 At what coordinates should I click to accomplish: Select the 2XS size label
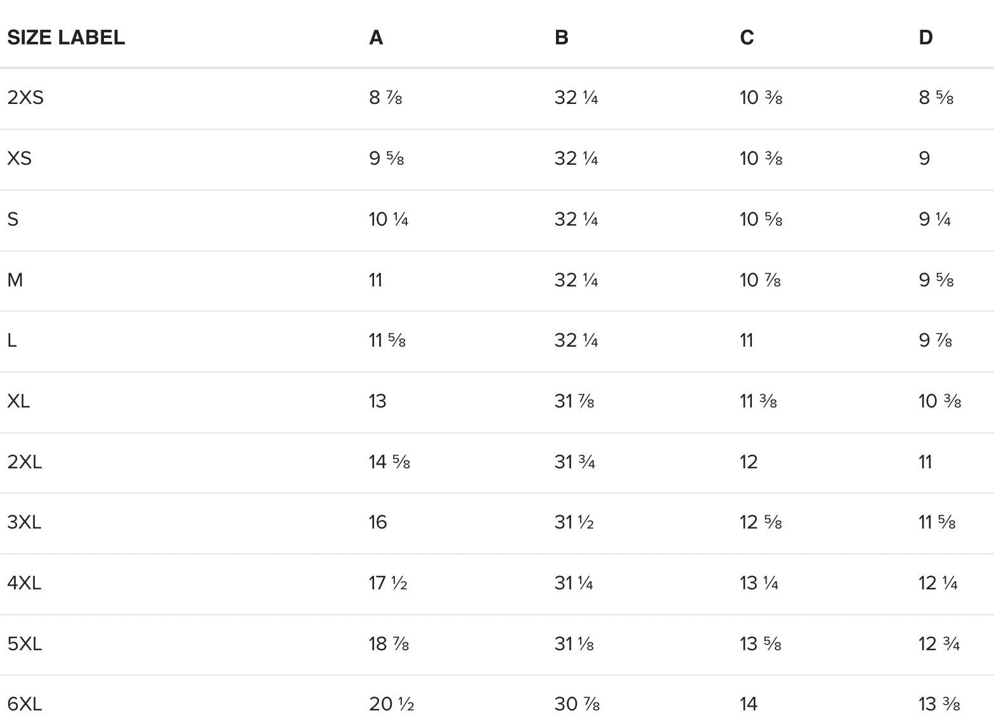pos(25,98)
